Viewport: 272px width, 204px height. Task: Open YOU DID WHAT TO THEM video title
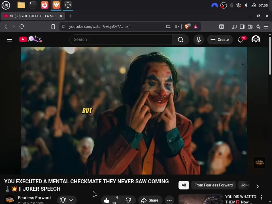coord(241,199)
